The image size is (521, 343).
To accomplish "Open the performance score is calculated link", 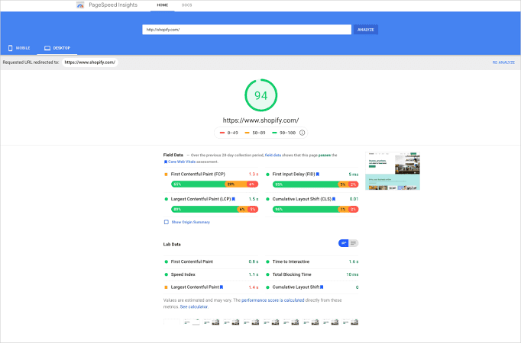I will click(x=273, y=300).
